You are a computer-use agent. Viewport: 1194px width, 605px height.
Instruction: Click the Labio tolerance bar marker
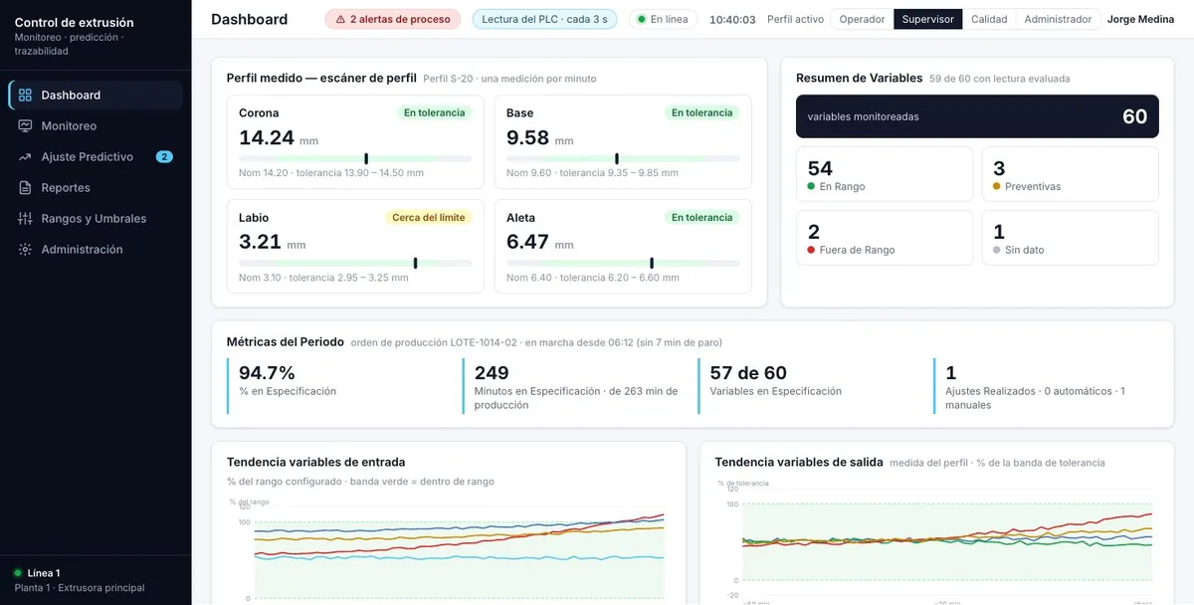[x=415, y=263]
